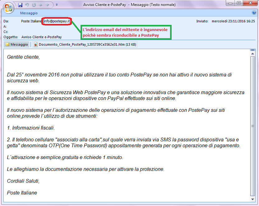
Task: Select the sender address info@postepay.it
Action: pyautogui.click(x=57, y=21)
